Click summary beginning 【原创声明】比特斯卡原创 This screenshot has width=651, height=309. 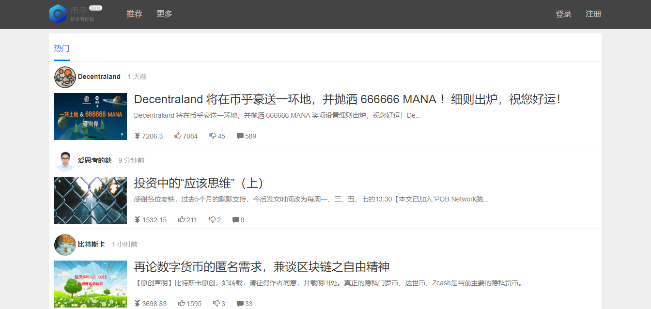(x=332, y=283)
